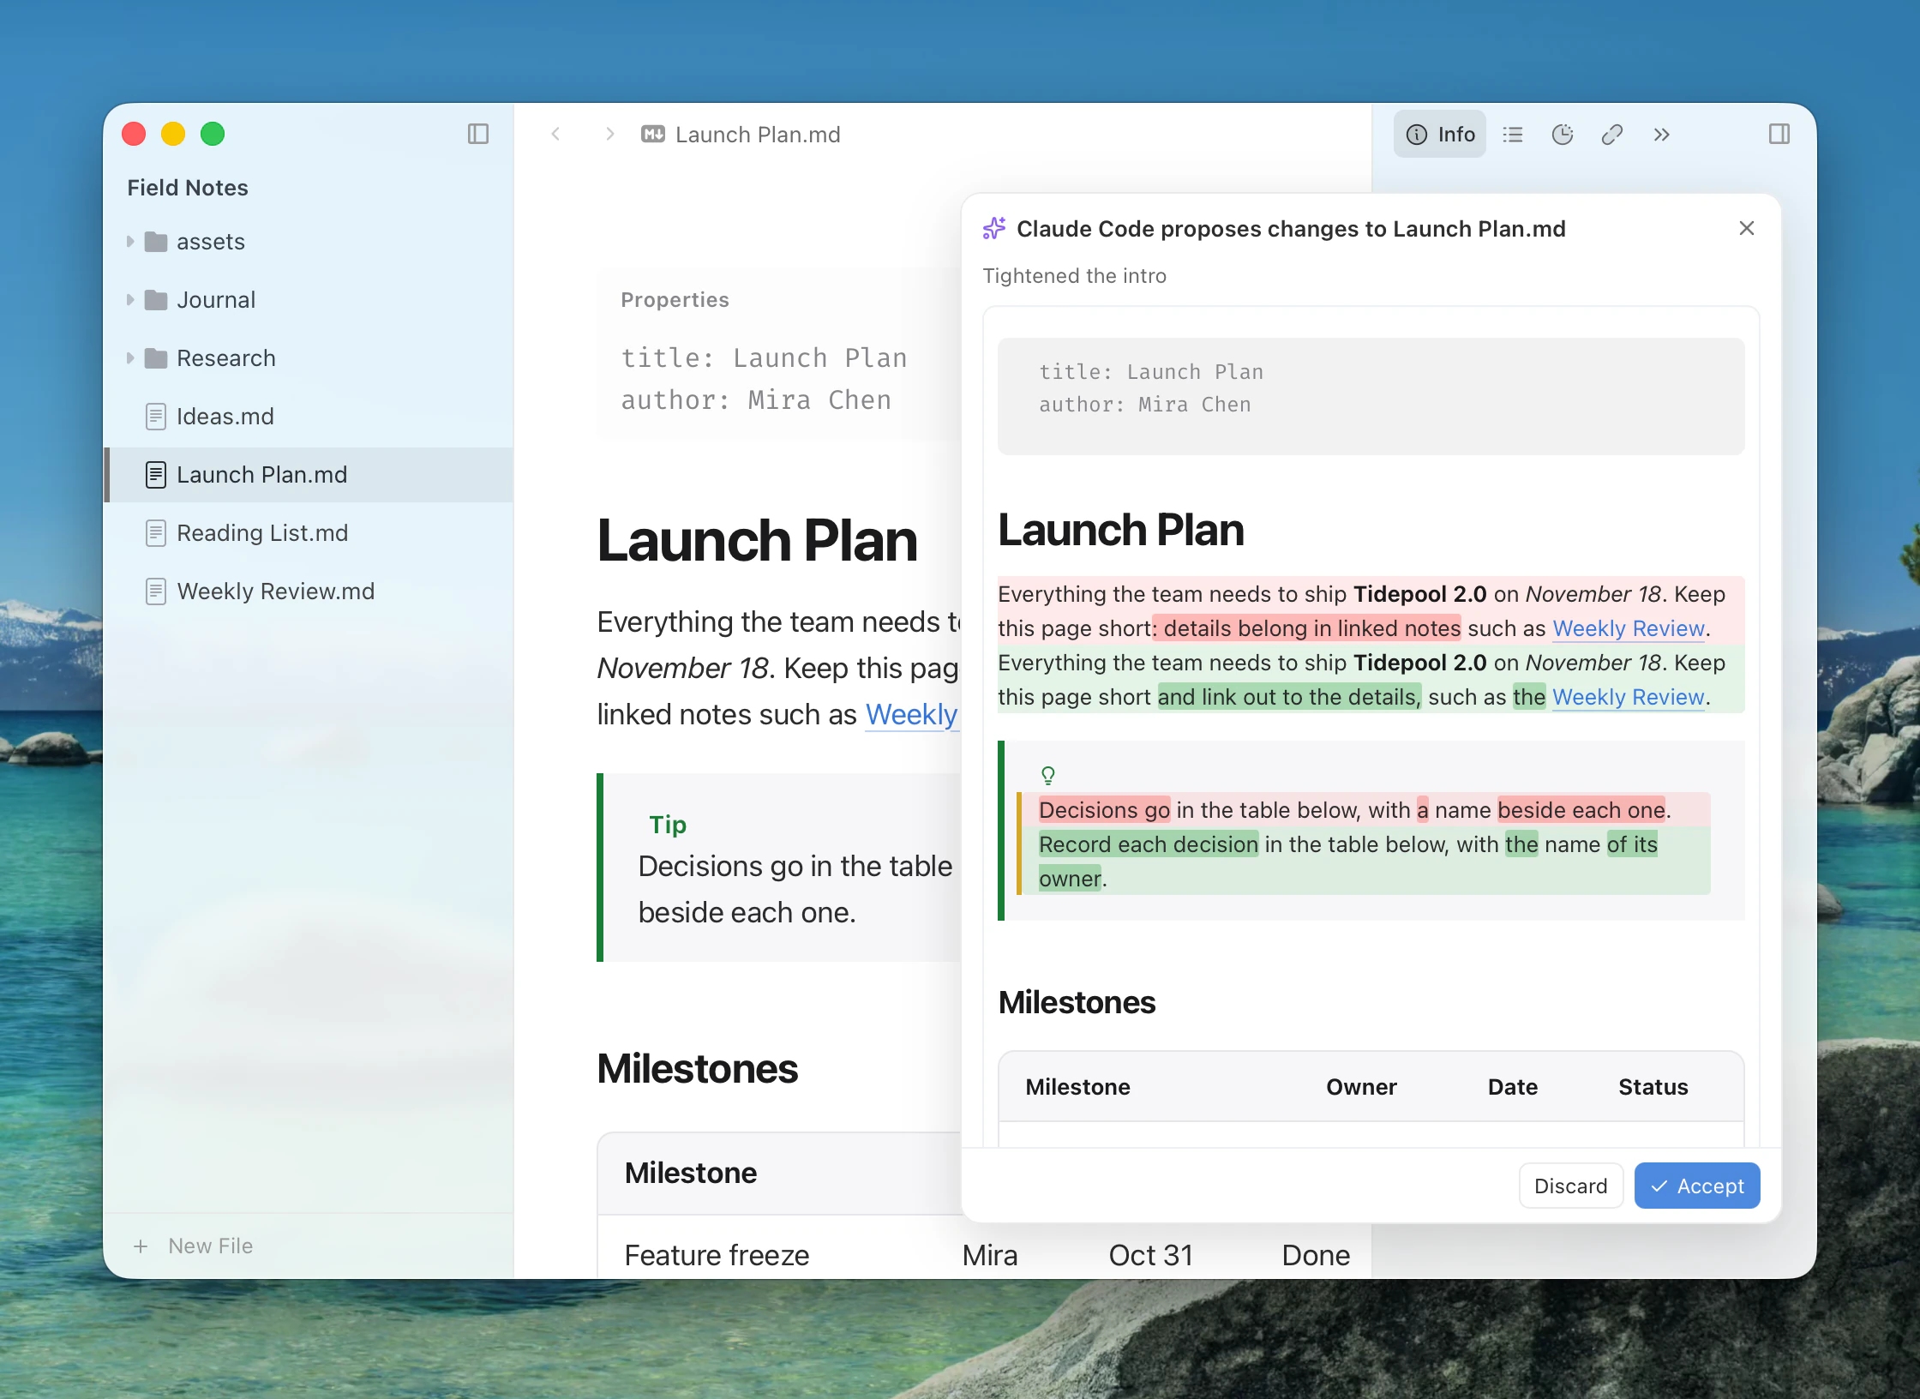Expand the Journal folder
Image resolution: width=1920 pixels, height=1399 pixels.
tap(130, 300)
